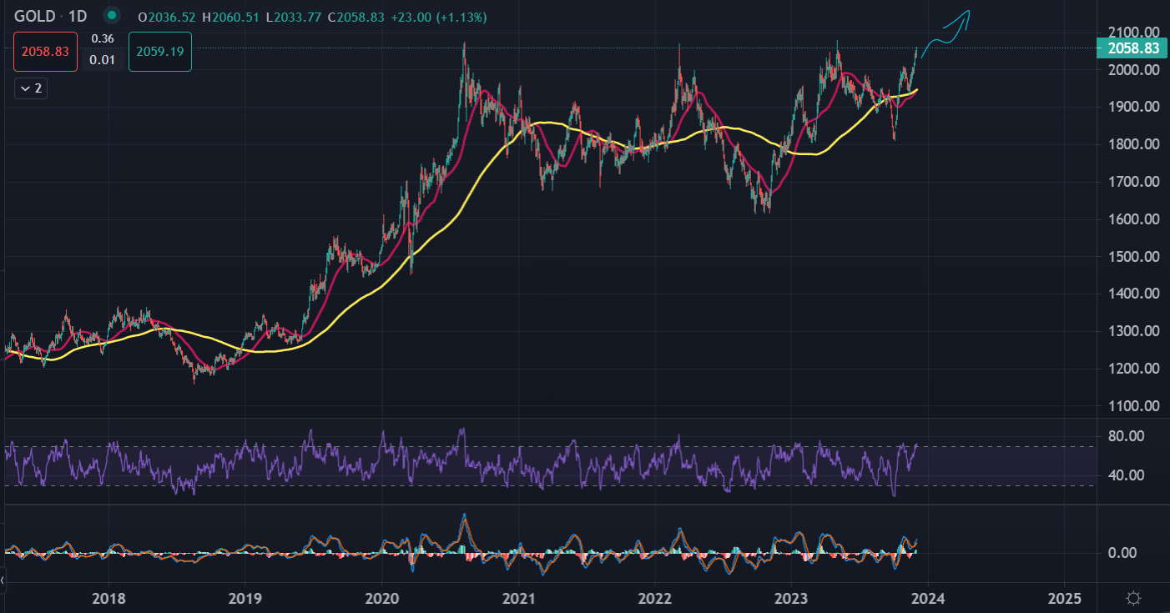Screen dimensions: 1170x613
Task: Click the 1500.00 level on price axis
Action: pos(1134,257)
